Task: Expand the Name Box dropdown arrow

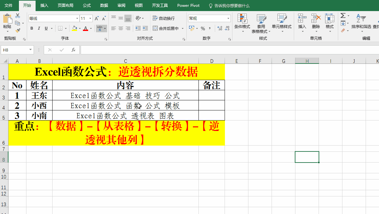Action: coord(31,50)
